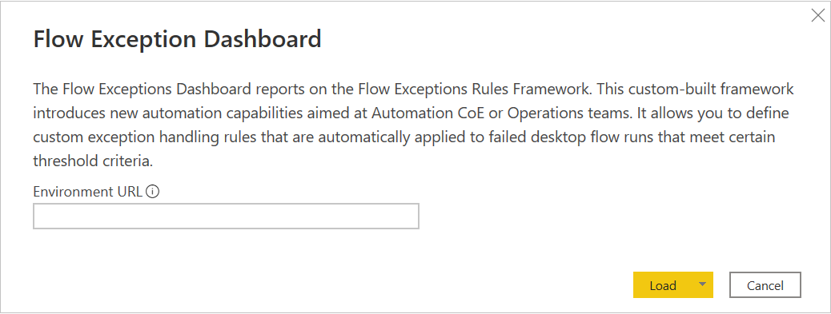This screenshot has width=831, height=314.
Task: Click the "threshold criteria" text line
Action: point(93,161)
